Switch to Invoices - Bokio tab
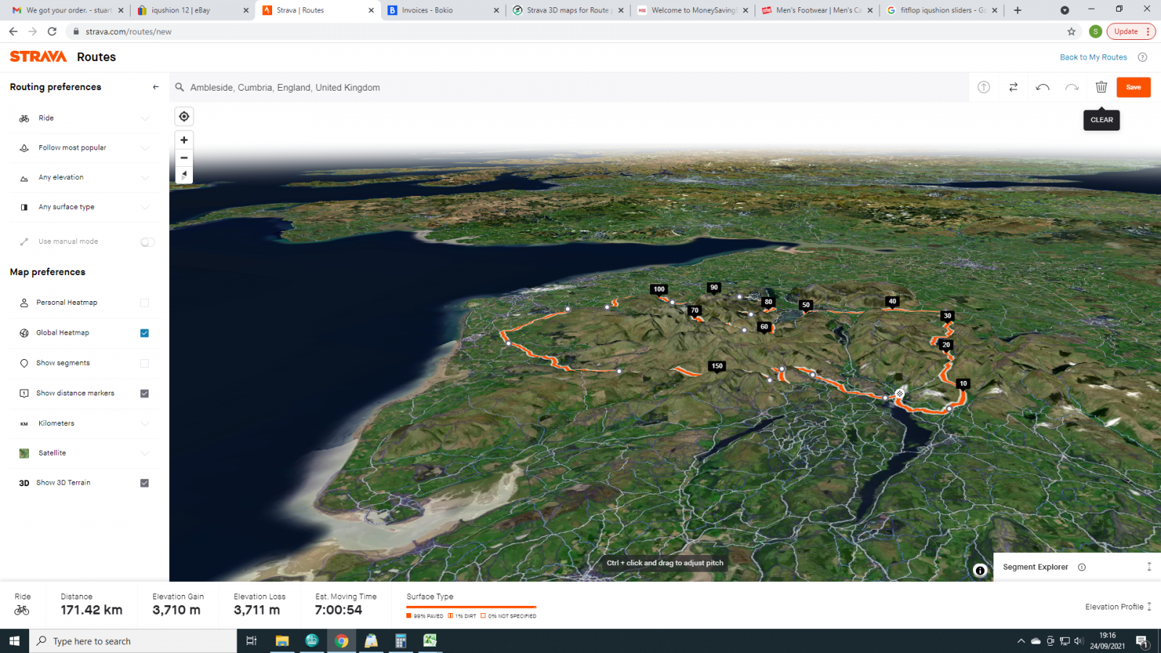The width and height of the screenshot is (1161, 653). [443, 10]
